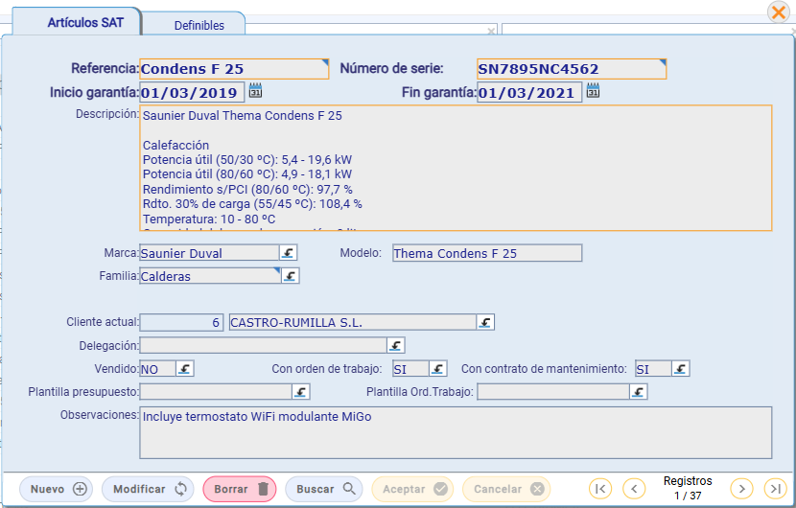796x508 pixels.
Task: Click the Marca field Saunier Duval
Action: pyautogui.click(x=209, y=253)
